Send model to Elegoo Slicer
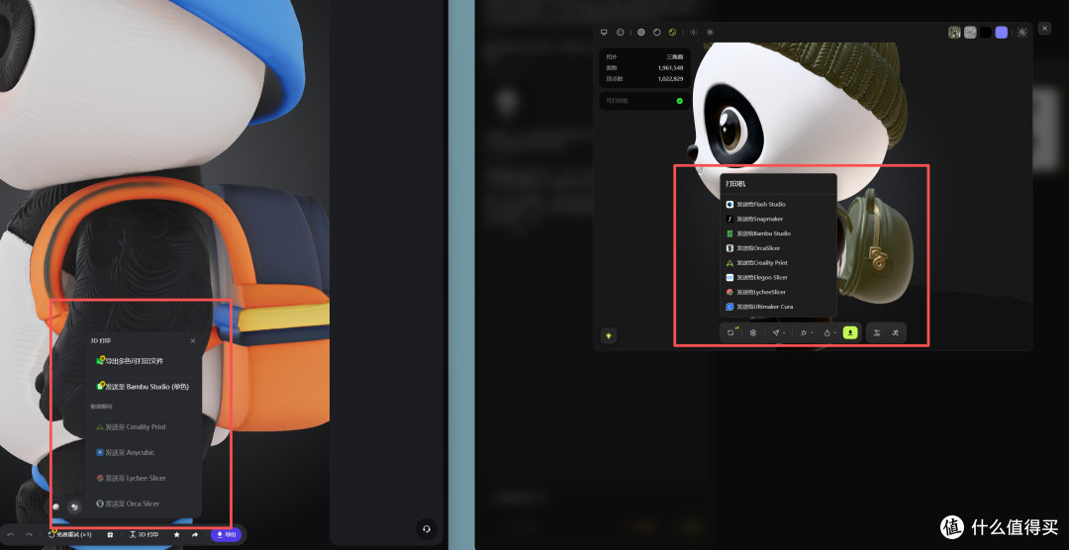1069x550 pixels. [x=778, y=277]
